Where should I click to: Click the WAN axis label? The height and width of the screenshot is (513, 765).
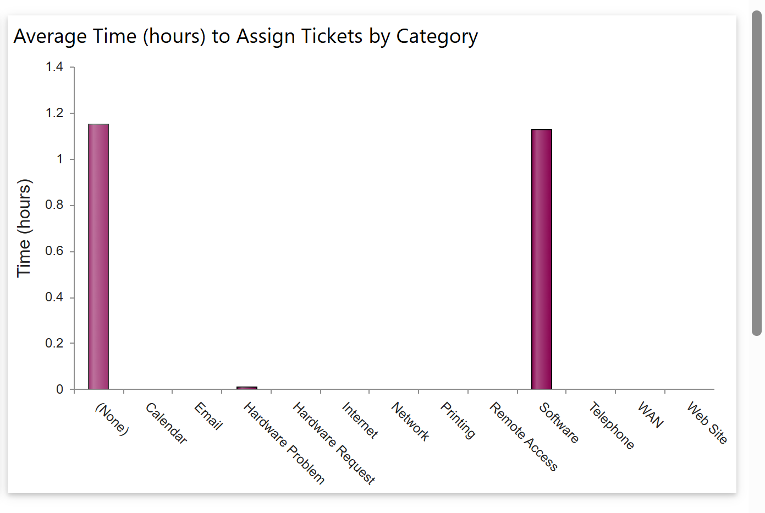(x=650, y=415)
